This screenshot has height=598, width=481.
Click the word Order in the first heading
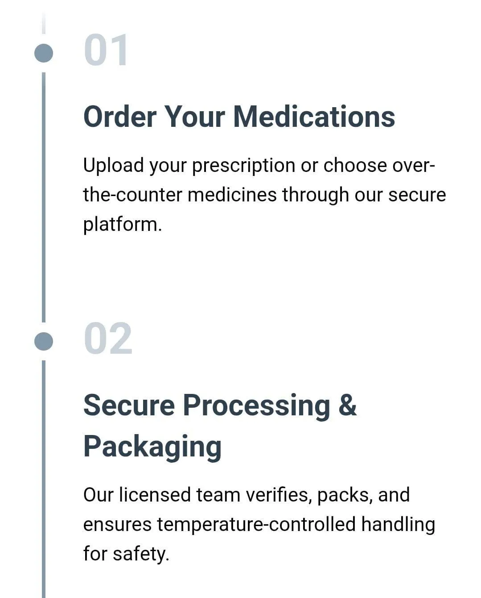click(120, 117)
